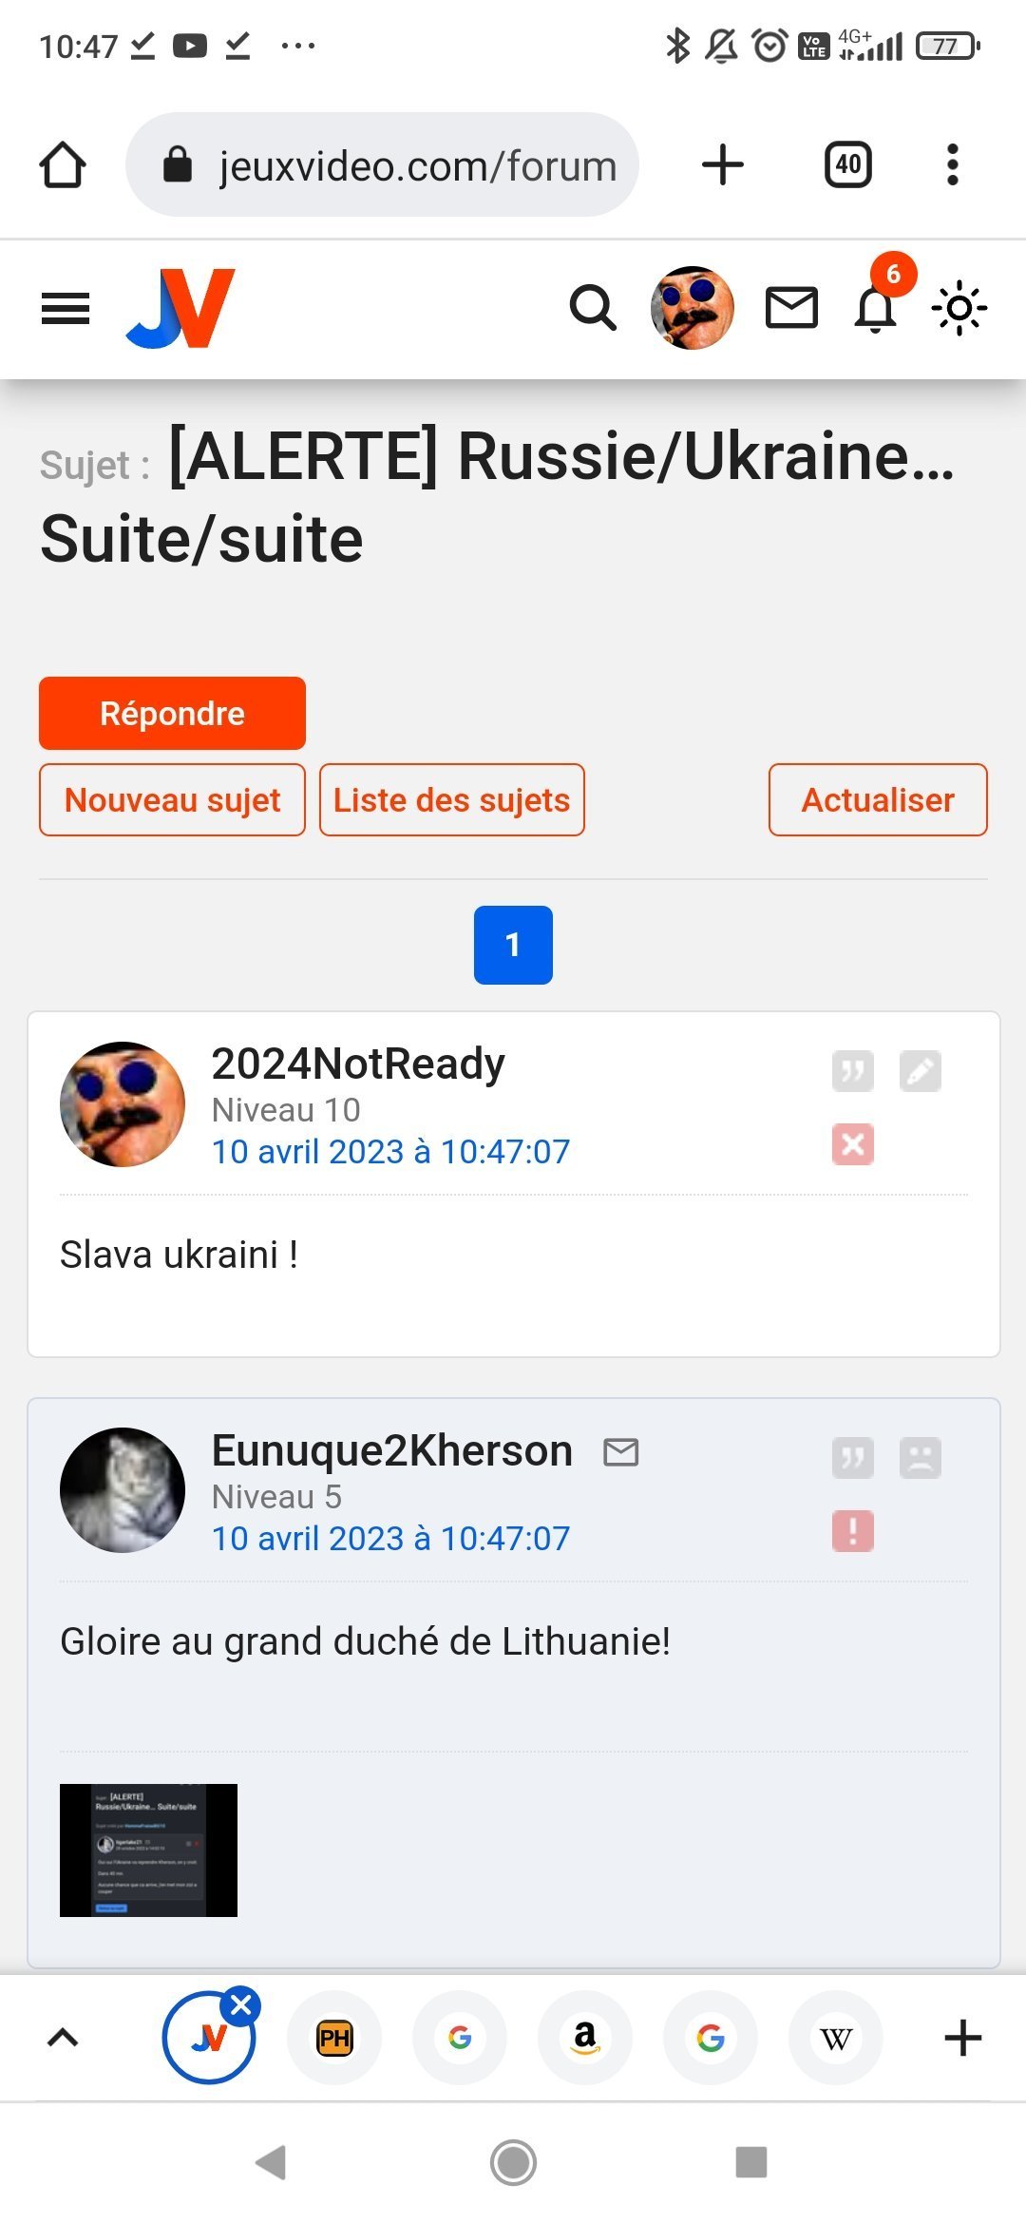The image size is (1026, 2224).
Task: Send private message to Eunuque2Kherson
Action: click(621, 1452)
